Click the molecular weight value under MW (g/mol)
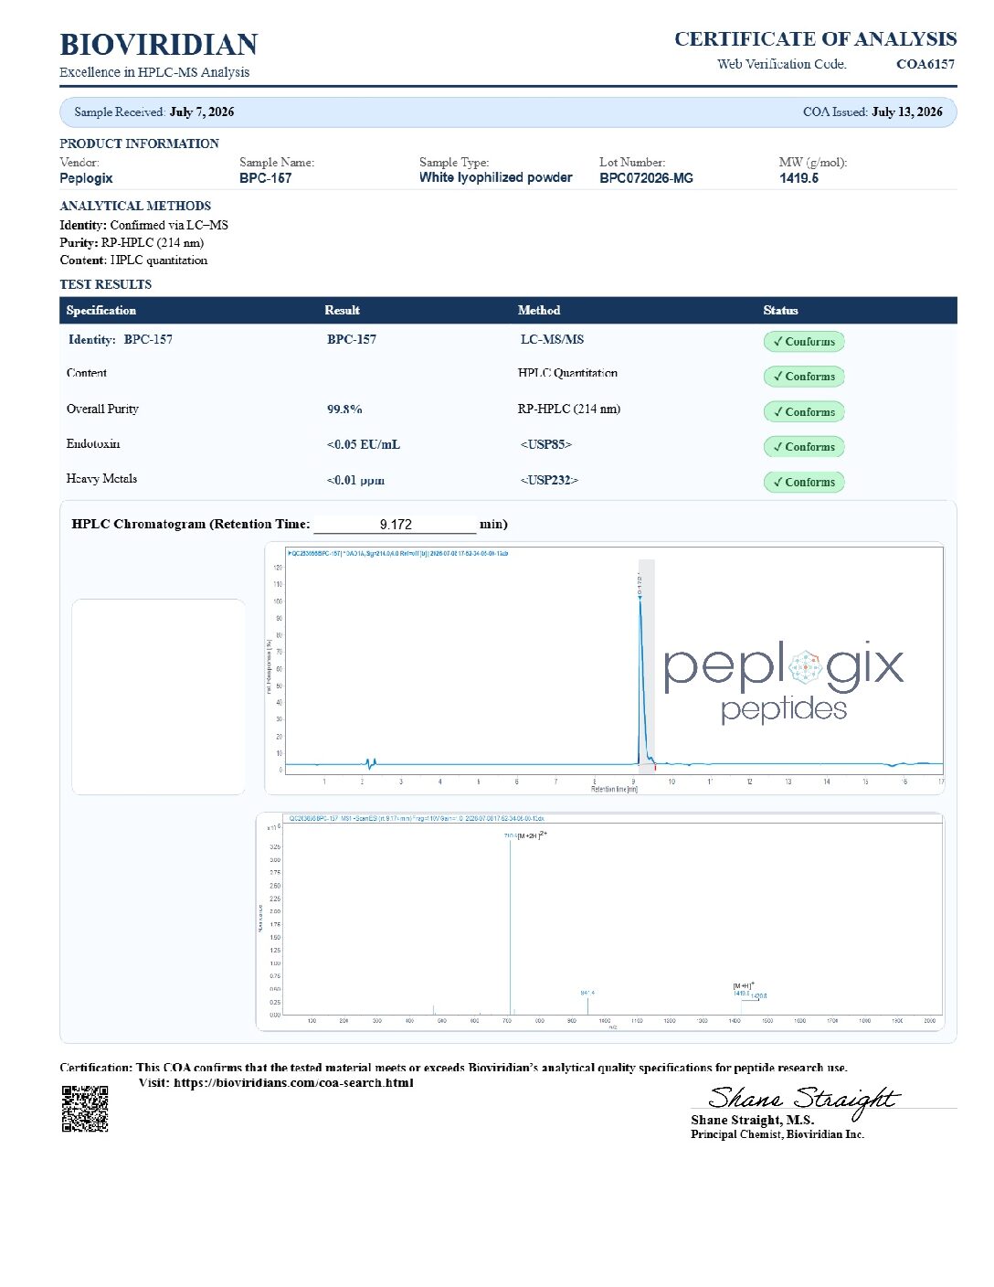 [798, 178]
